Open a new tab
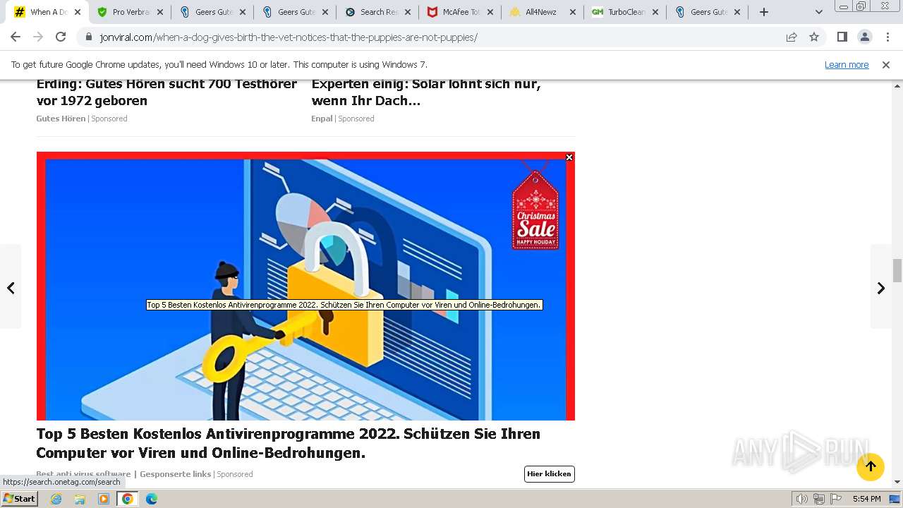Screen dimensions: 903x508 point(764,12)
